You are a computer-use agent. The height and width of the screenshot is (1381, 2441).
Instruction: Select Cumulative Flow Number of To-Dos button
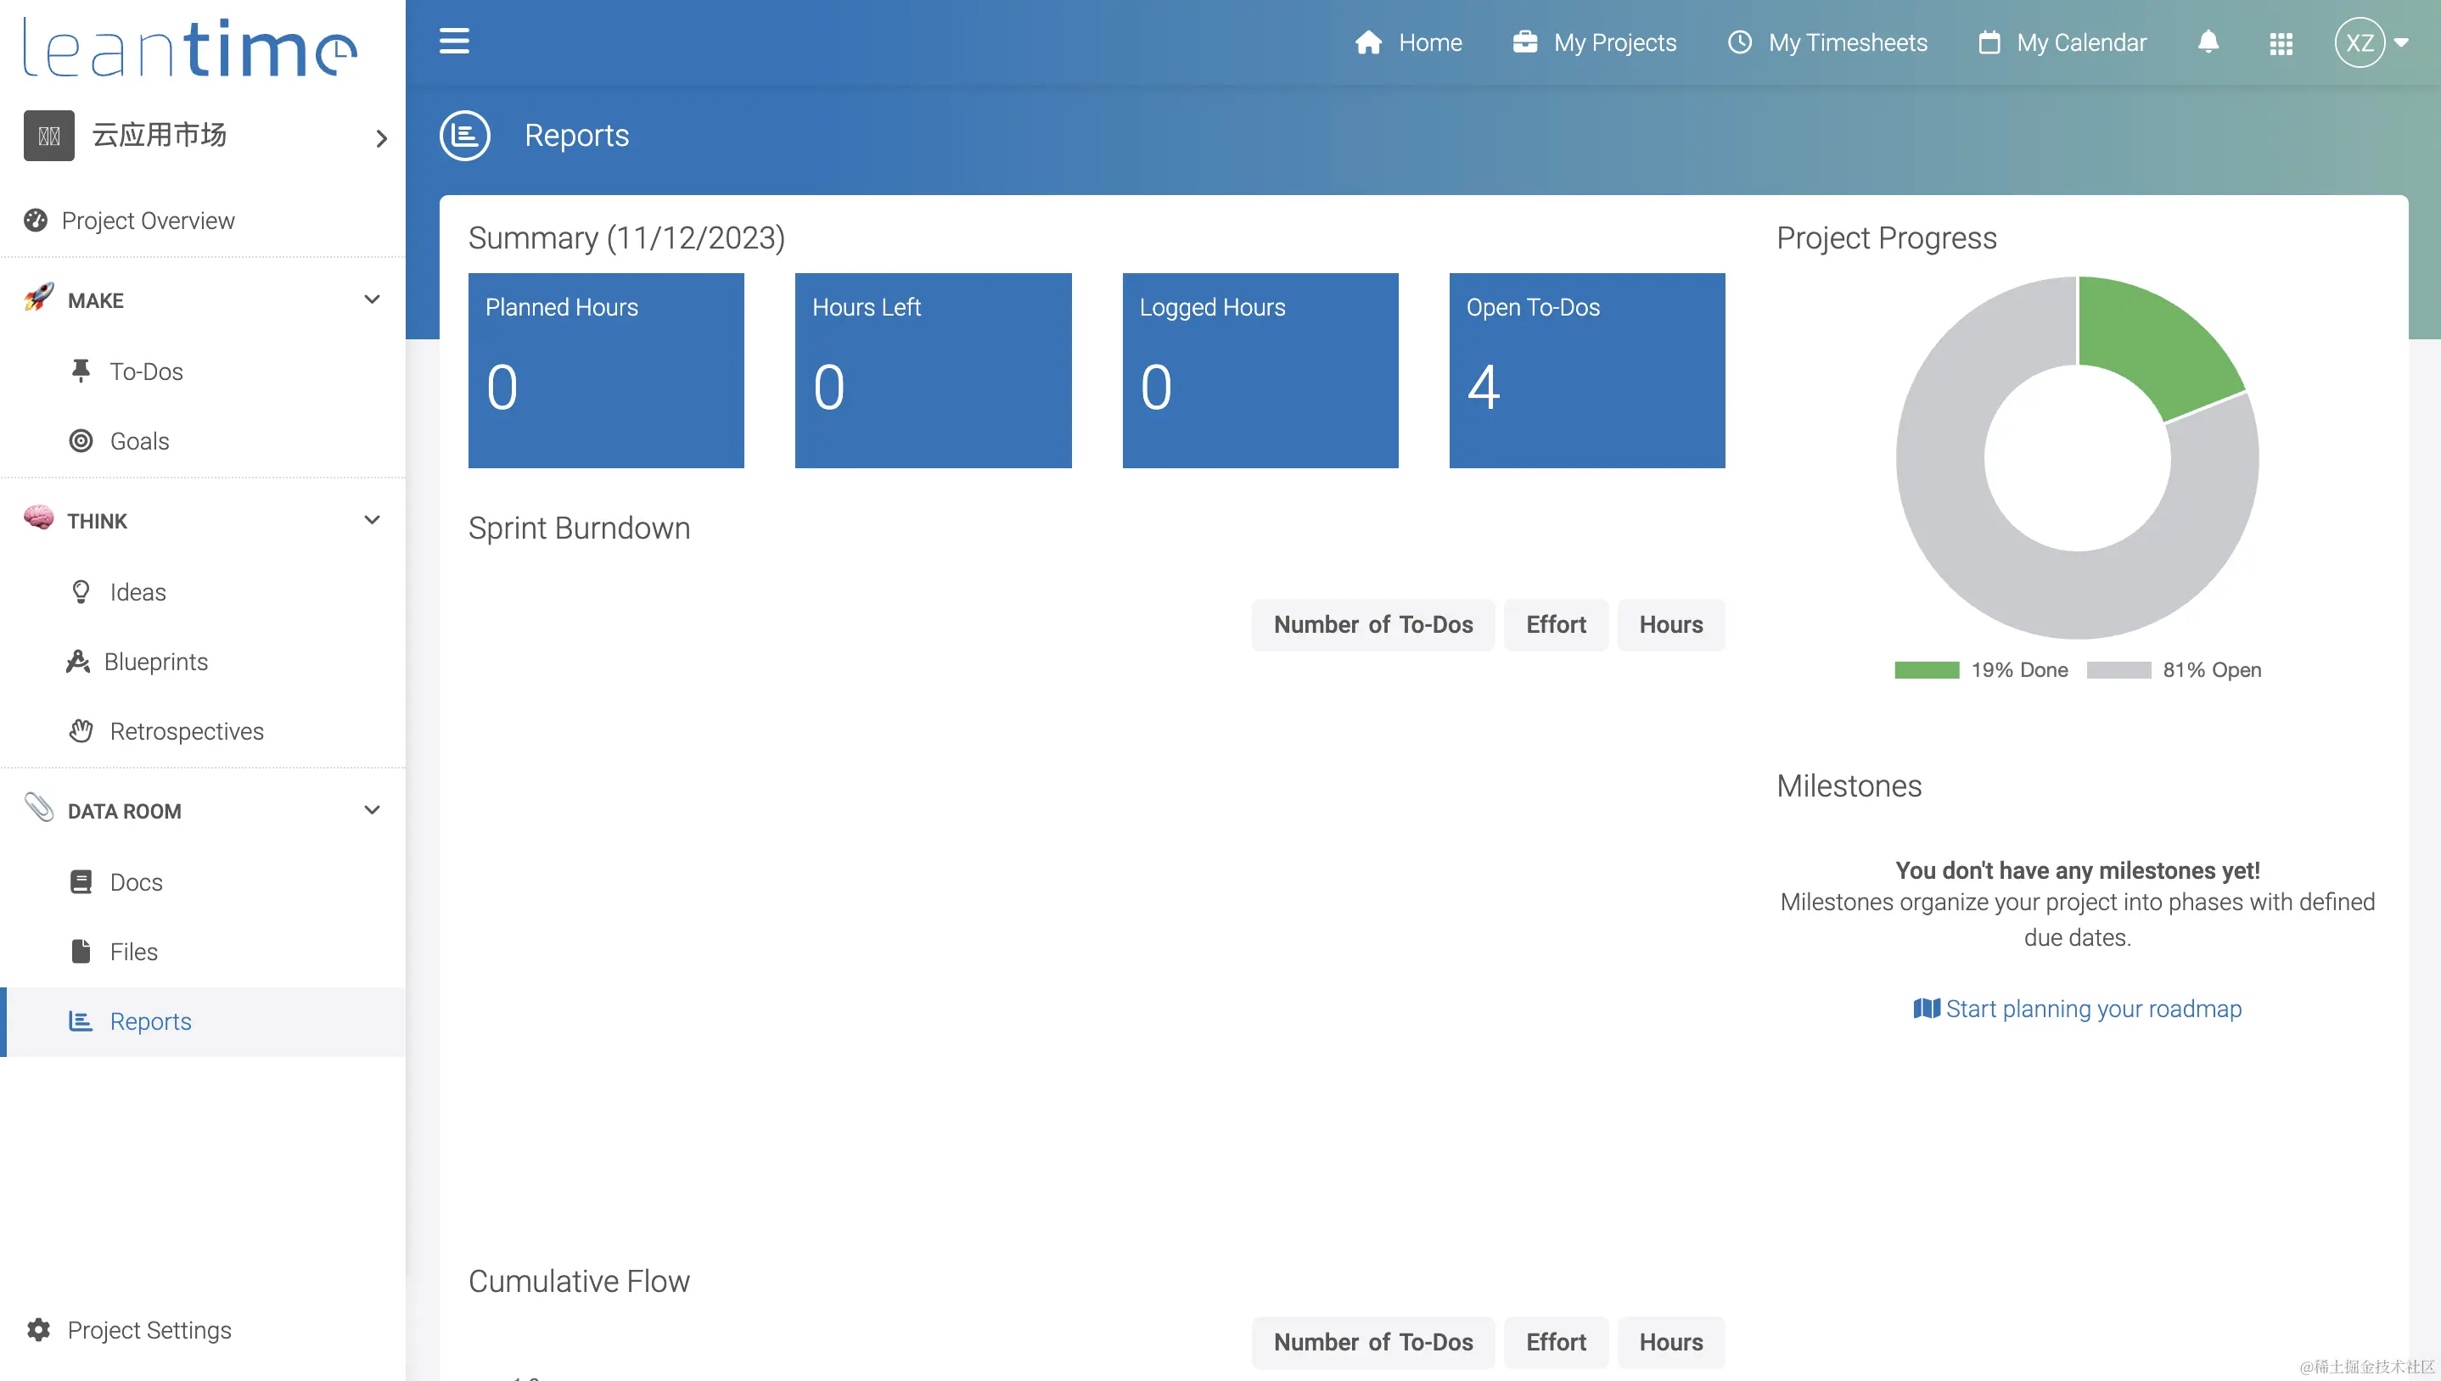pos(1372,1342)
